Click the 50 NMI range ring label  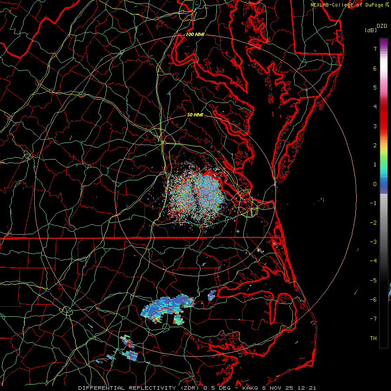click(195, 115)
